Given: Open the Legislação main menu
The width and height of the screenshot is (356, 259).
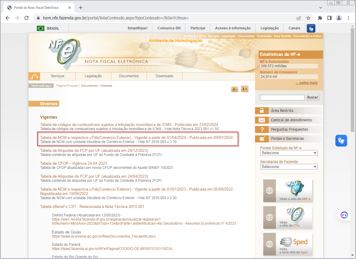Looking at the screenshot, I should tap(93, 76).
